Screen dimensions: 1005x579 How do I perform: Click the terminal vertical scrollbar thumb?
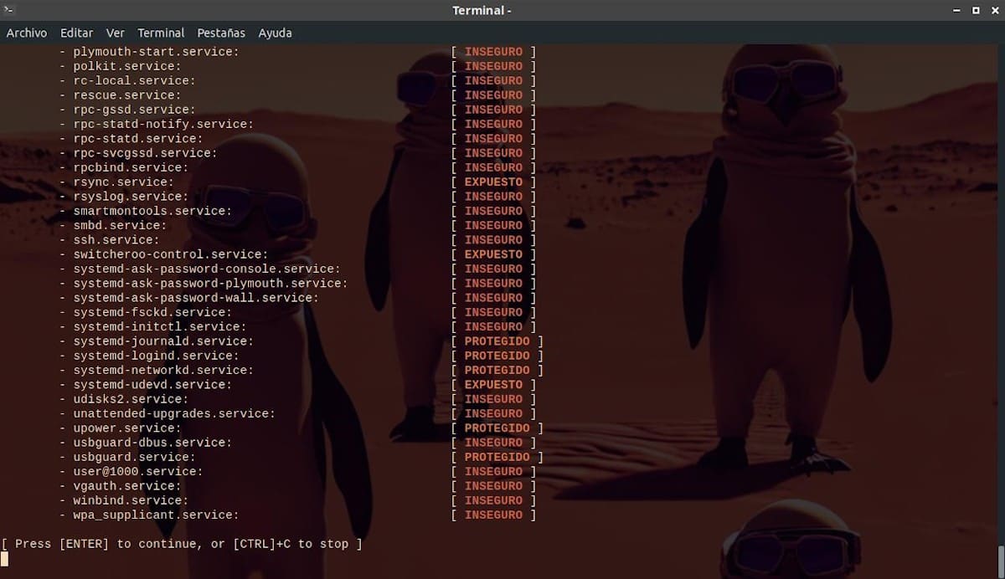tap(1001, 560)
